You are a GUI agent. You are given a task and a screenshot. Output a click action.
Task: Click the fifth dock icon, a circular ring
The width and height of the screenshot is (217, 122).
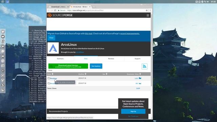(3, 51)
